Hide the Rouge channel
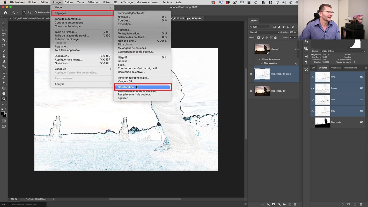This screenshot has width=368, height=207. point(313,88)
